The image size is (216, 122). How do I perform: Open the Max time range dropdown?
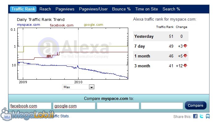pos(78,87)
